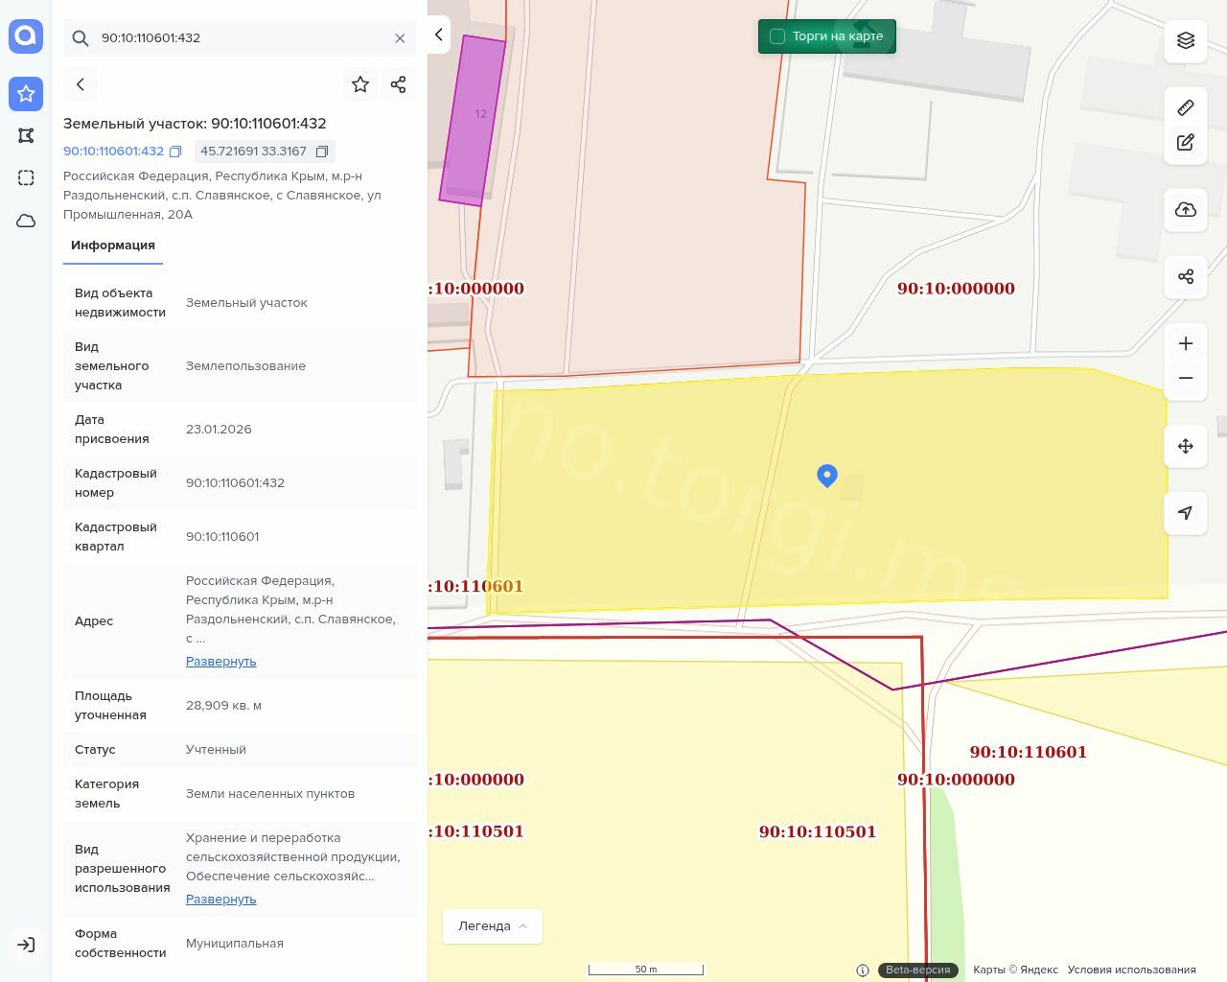Expand the 'Легенда' panel
The height and width of the screenshot is (982, 1227).
coord(492,926)
